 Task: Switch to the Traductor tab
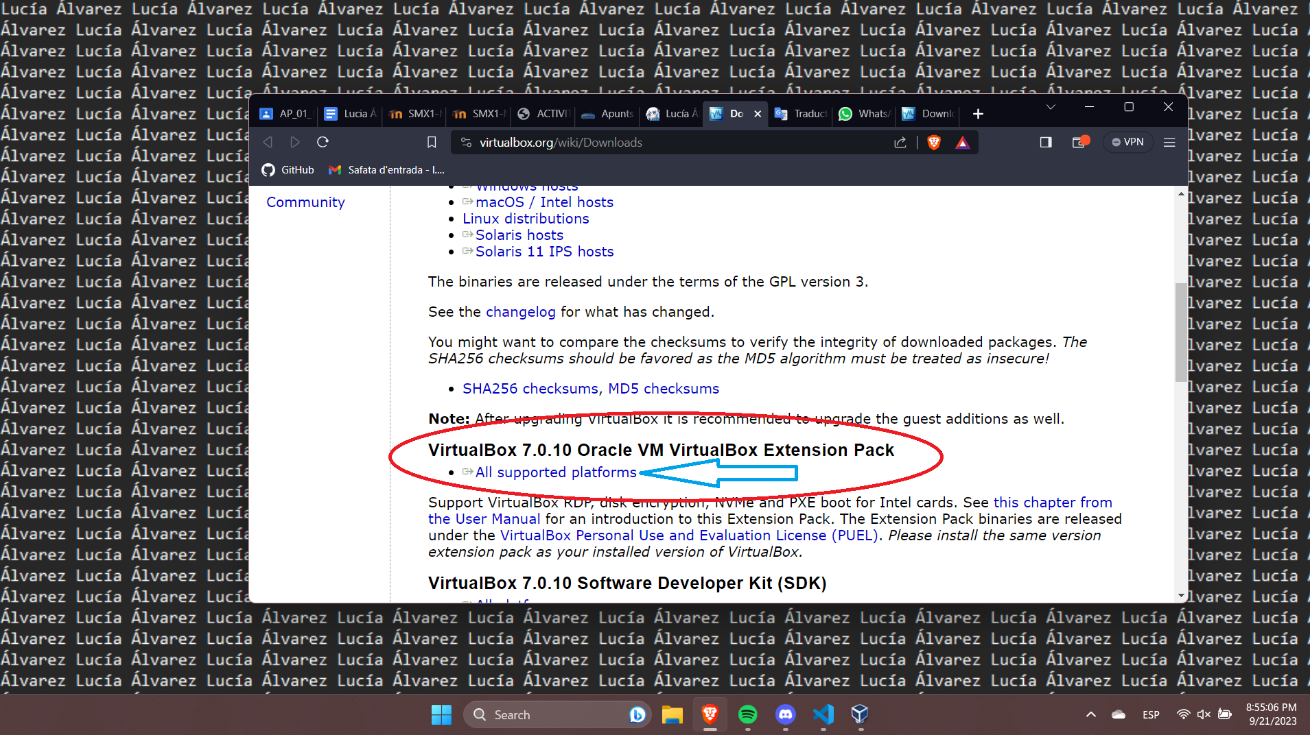click(x=803, y=113)
